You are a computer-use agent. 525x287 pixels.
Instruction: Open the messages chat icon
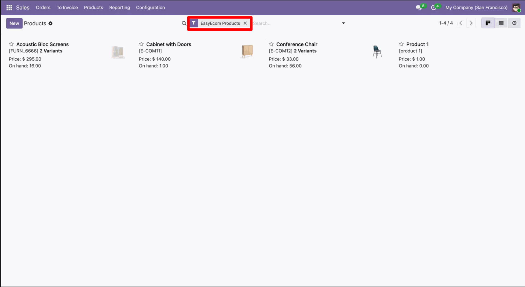419,8
